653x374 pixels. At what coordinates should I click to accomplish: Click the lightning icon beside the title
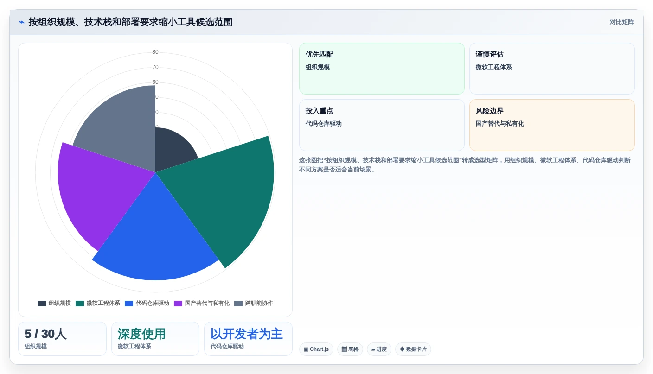point(22,22)
